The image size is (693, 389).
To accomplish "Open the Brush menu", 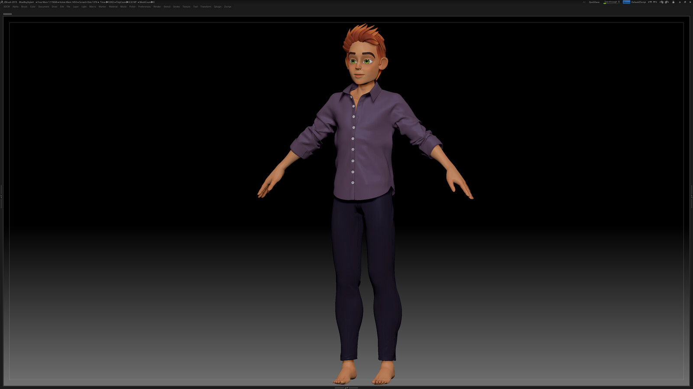I will [x=24, y=6].
